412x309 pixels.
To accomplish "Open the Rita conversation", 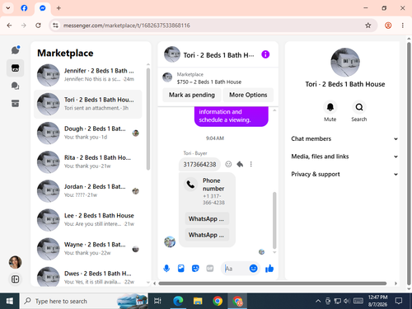I will [88, 162].
